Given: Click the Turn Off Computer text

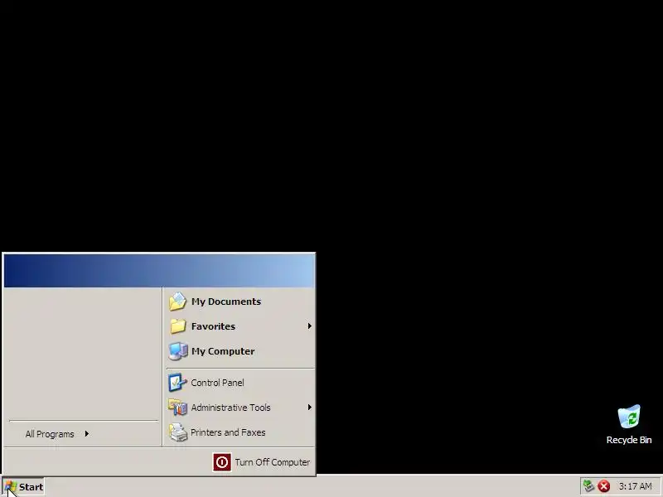Looking at the screenshot, I should [273, 462].
